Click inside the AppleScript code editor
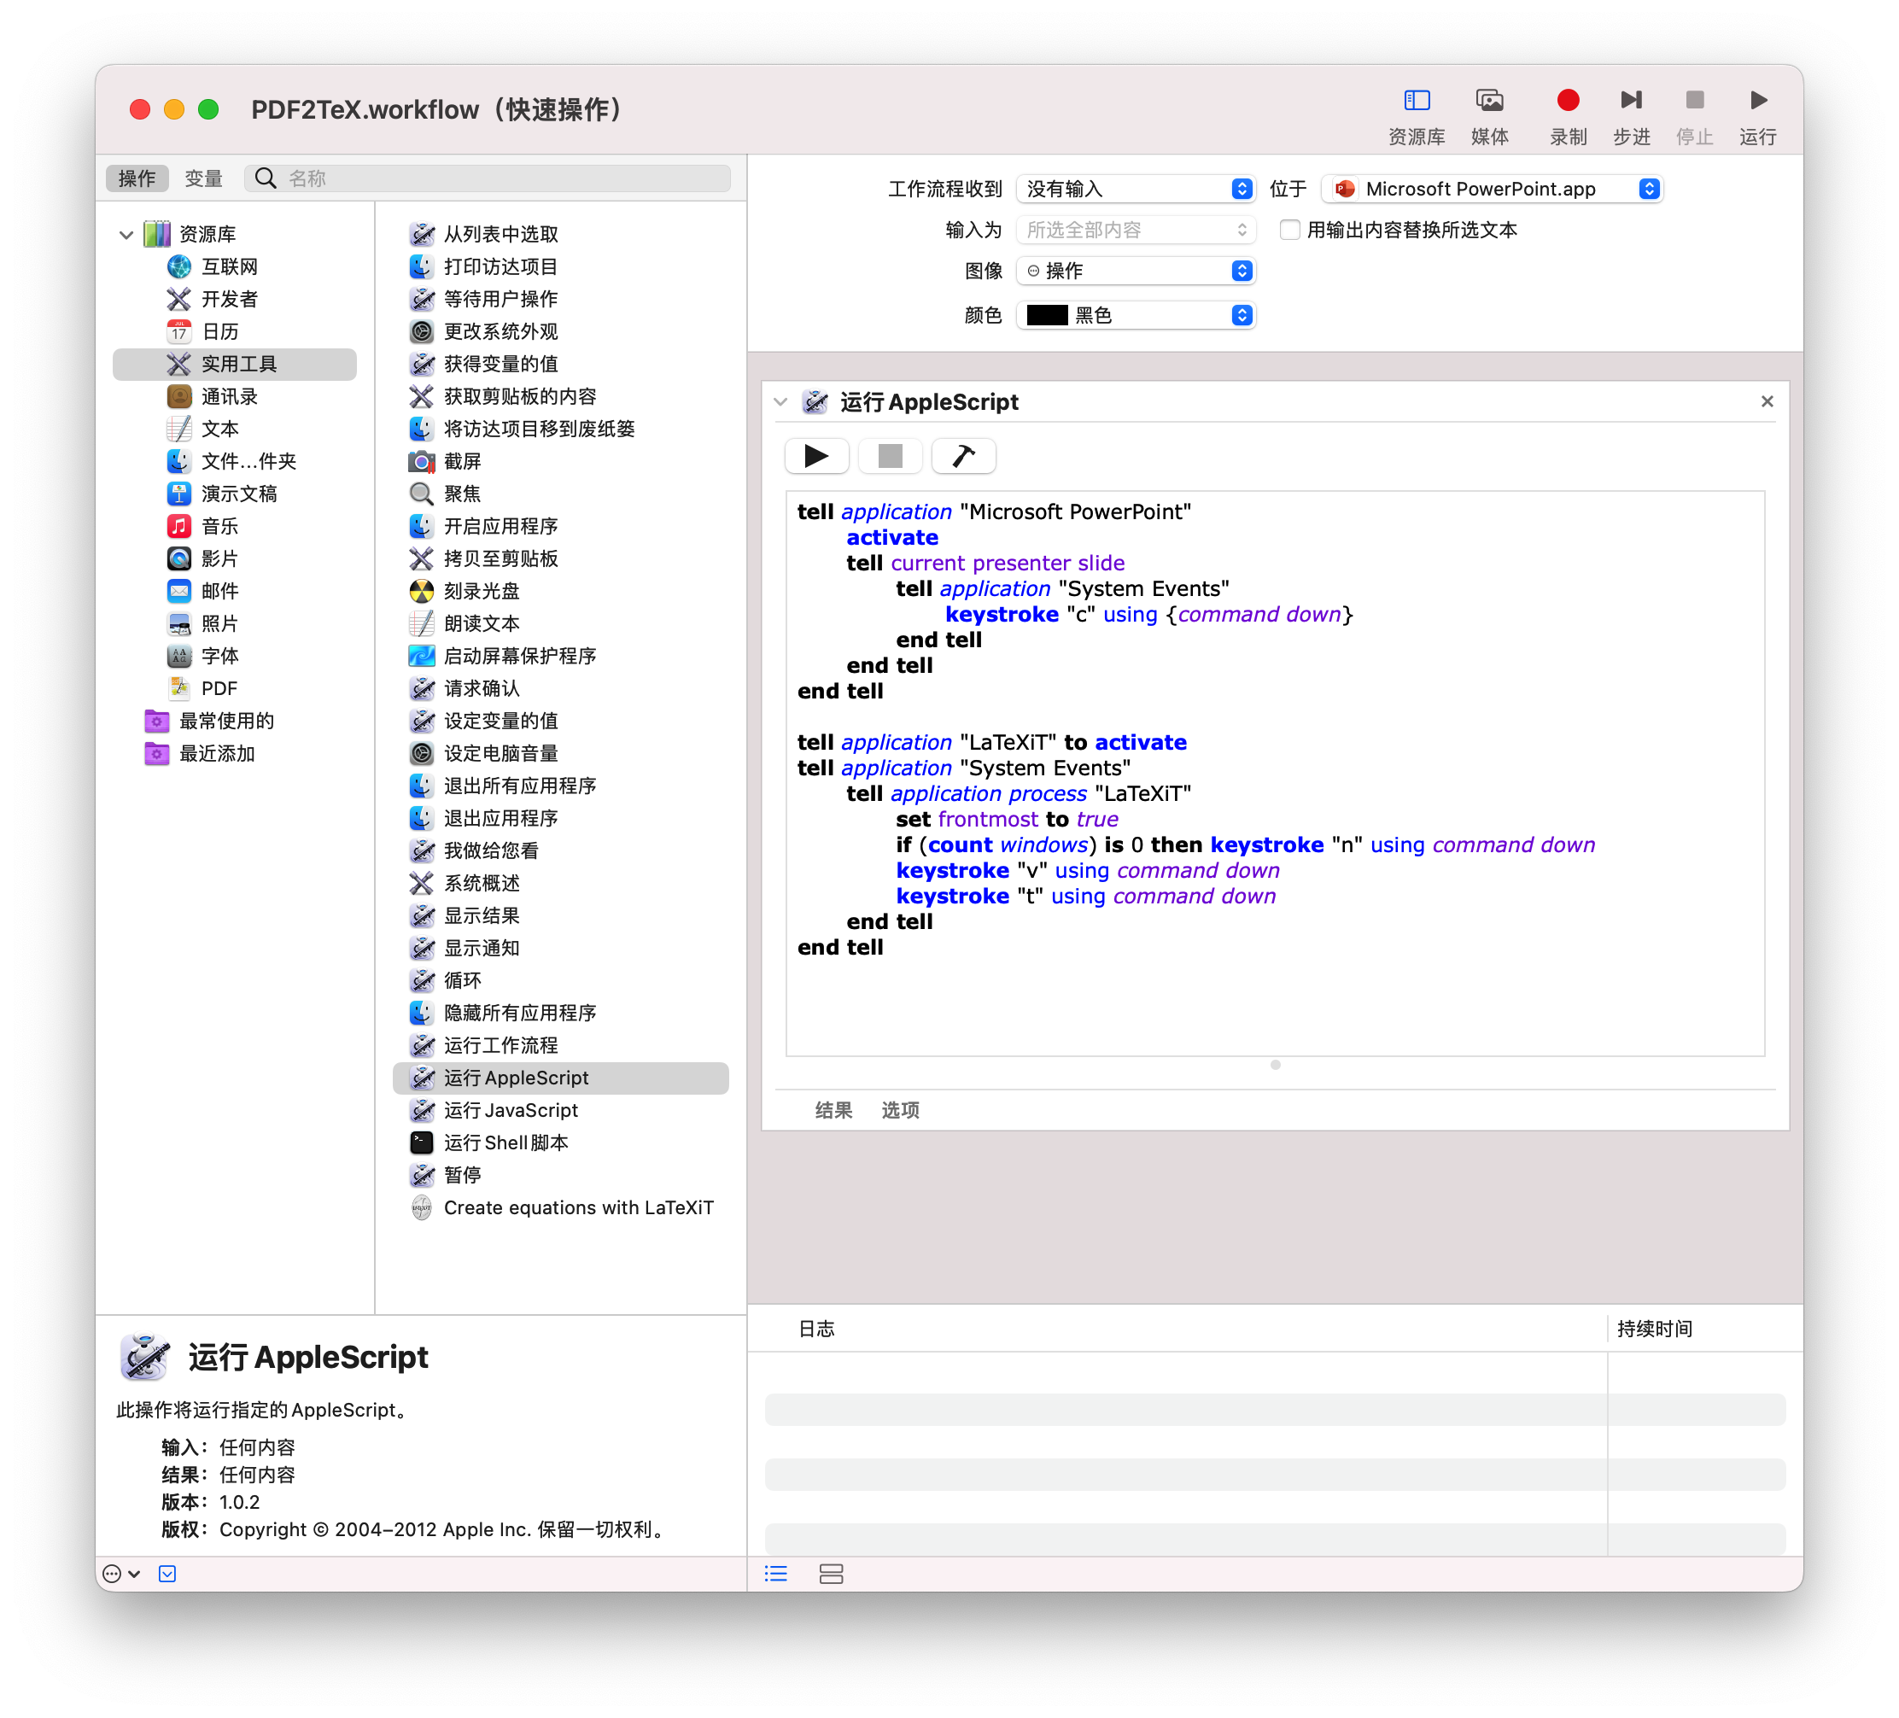Screen dimensions: 1899x1718 [x=1276, y=774]
